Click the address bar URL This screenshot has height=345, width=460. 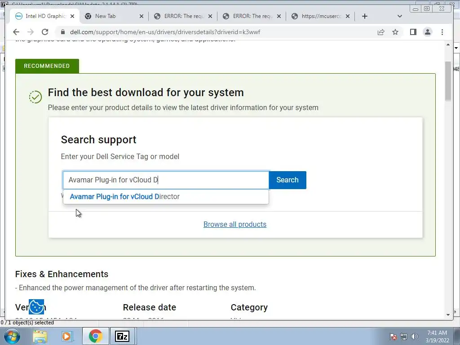click(165, 32)
